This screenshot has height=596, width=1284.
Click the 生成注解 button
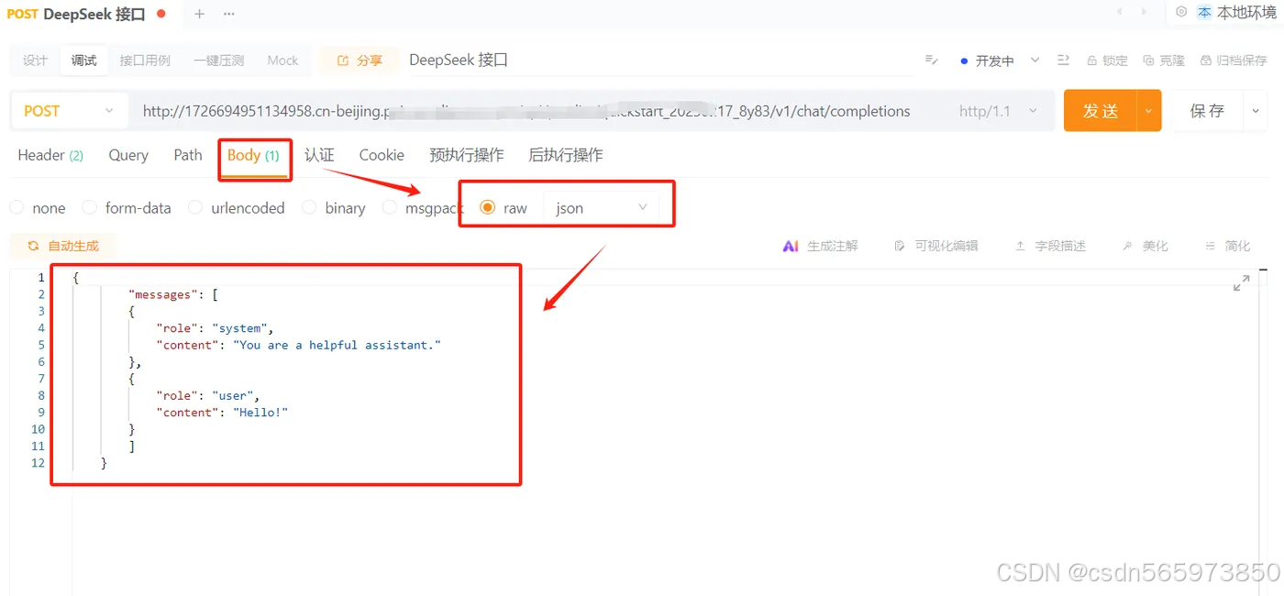(x=821, y=246)
